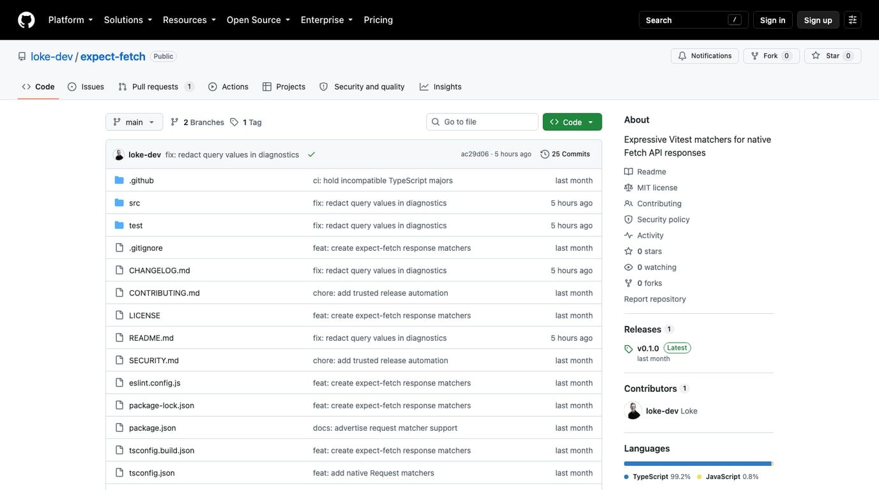The image size is (879, 490).
Task: Click the eye icon next to 0 watching
Action: (629, 267)
